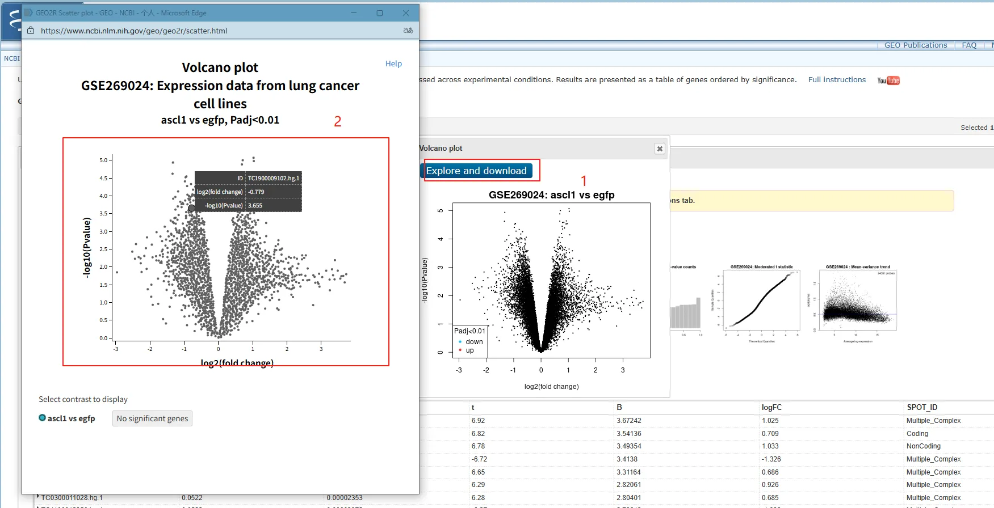994x508 pixels.
Task: Click the URL address bar
Action: click(216, 31)
